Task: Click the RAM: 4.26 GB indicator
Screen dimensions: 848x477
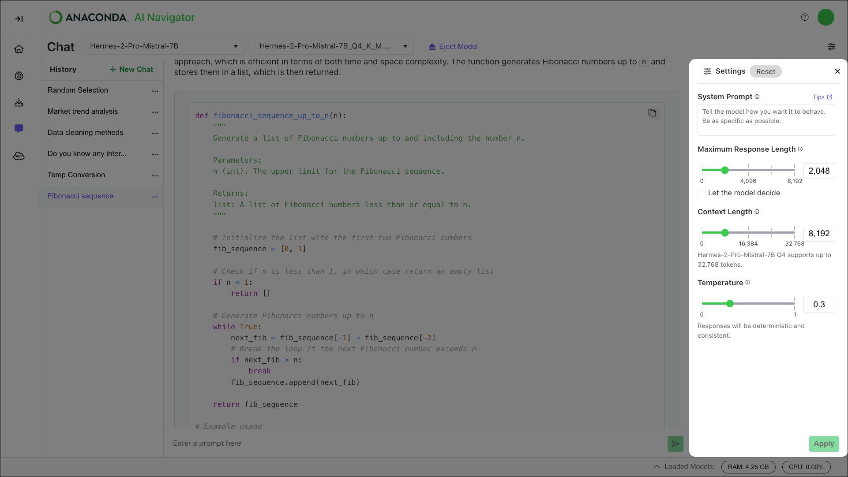Action: [x=748, y=467]
